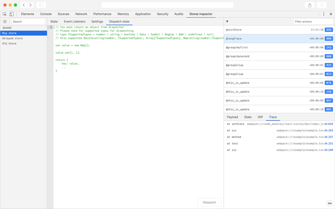Select @this_is_update action with 076 badge
The image size is (335, 209).
(x=279, y=83)
